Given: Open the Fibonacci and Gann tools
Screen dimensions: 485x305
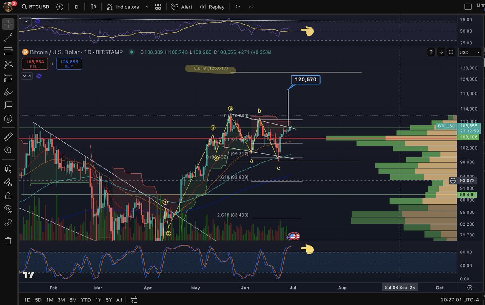Looking at the screenshot, I should [x=8, y=51].
